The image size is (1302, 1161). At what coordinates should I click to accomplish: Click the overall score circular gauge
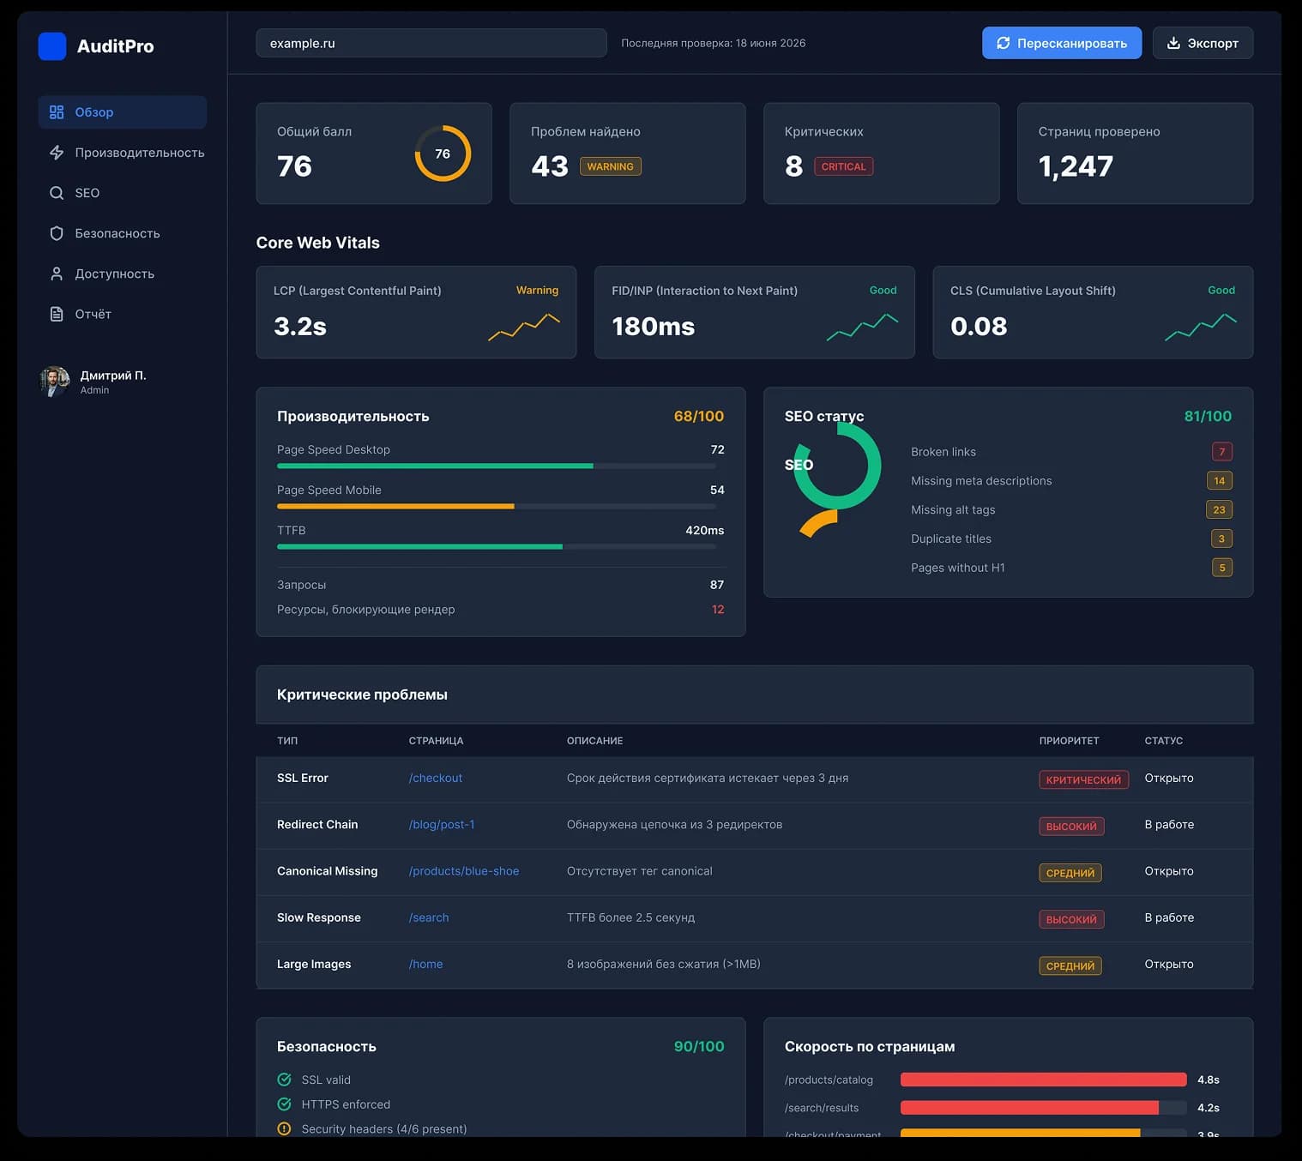(x=443, y=153)
